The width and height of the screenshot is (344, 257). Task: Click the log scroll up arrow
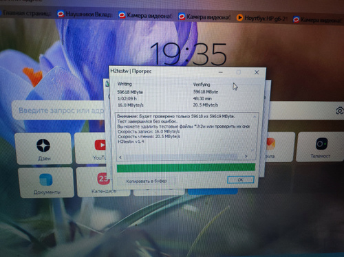tap(255, 117)
